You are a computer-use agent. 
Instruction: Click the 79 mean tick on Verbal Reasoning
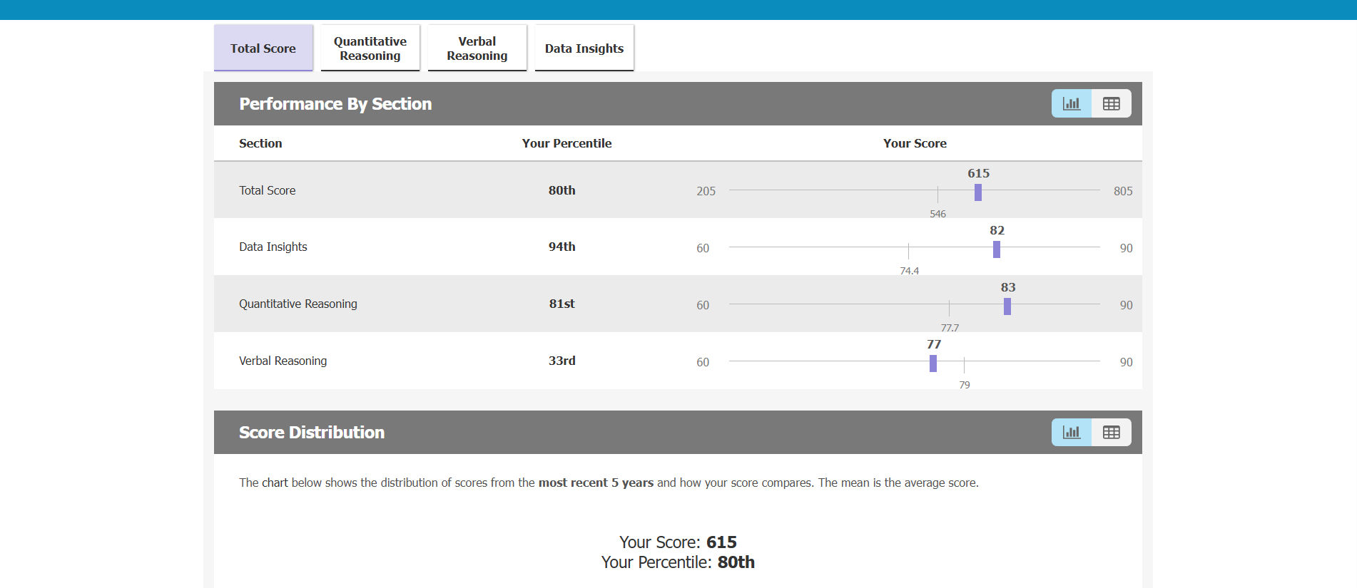point(964,365)
